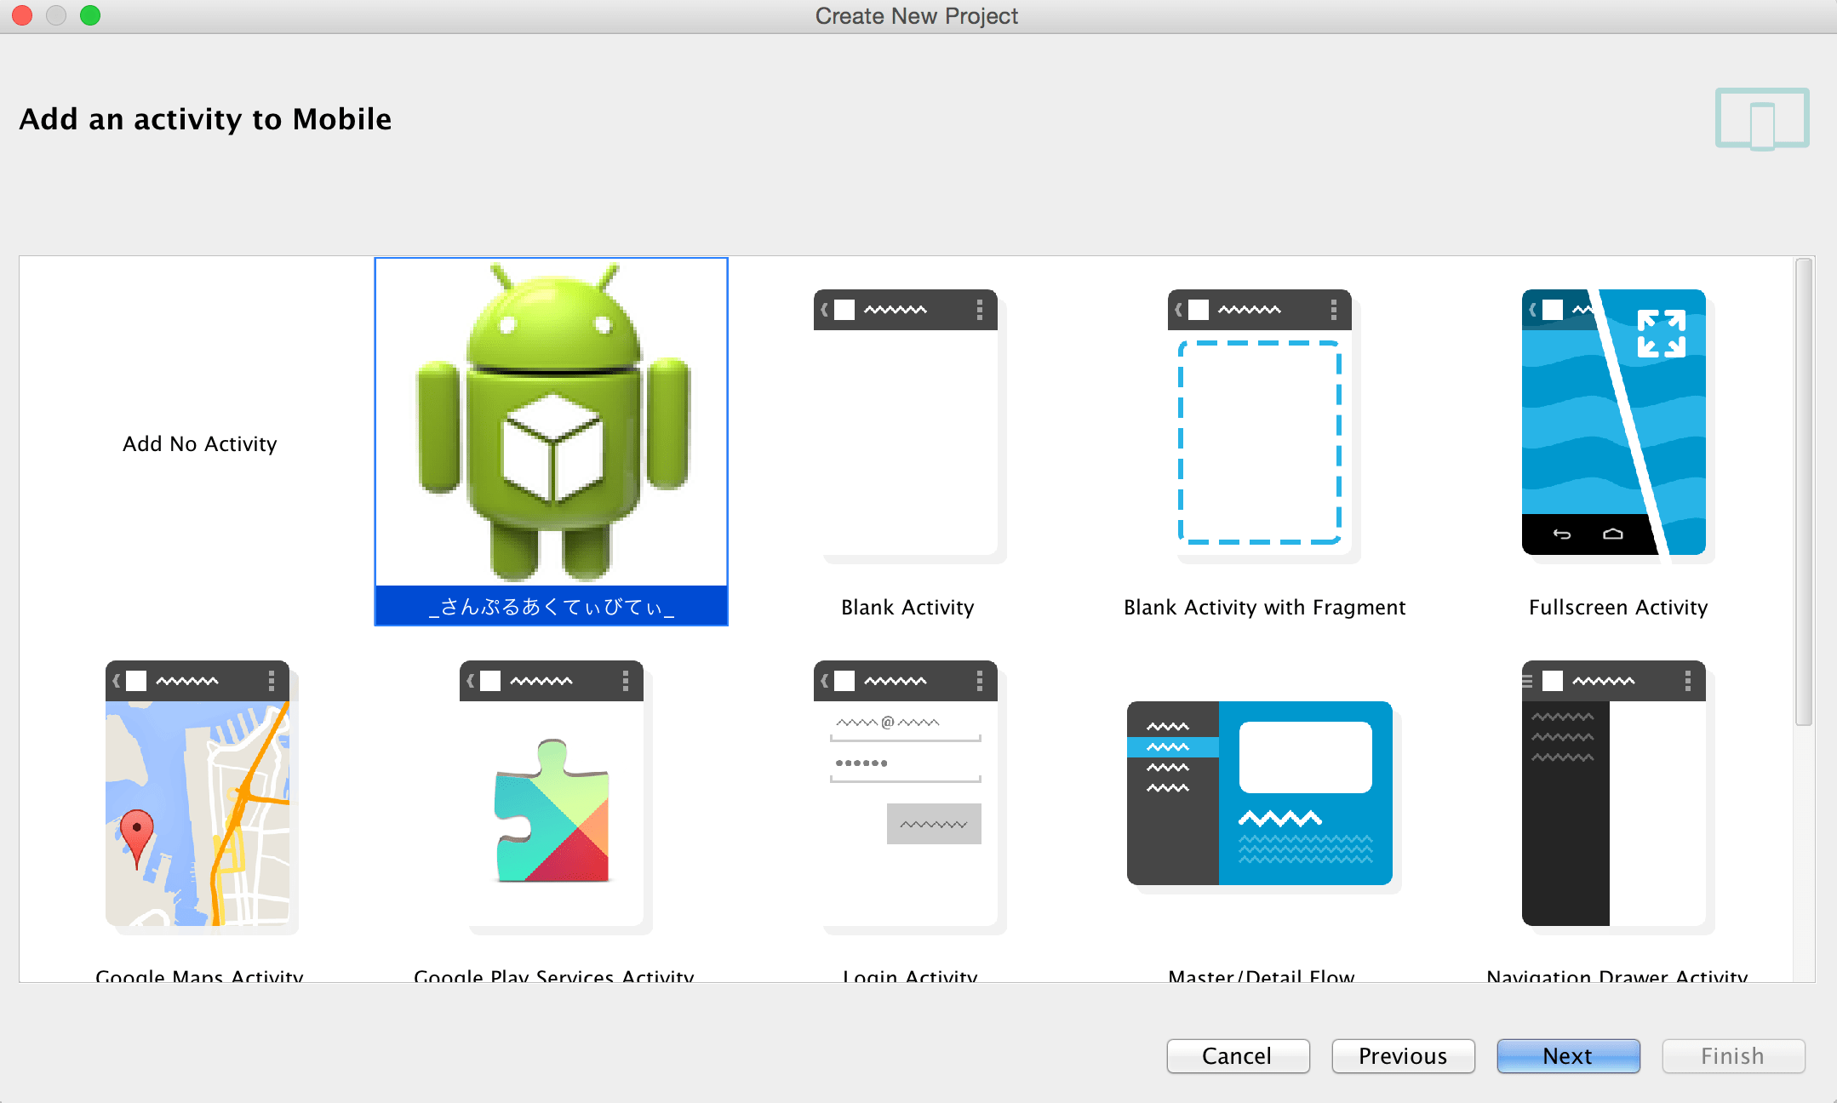Viewport: 1837px width, 1103px height.
Task: Click the Fullscreen Activity text label
Action: click(x=1617, y=607)
